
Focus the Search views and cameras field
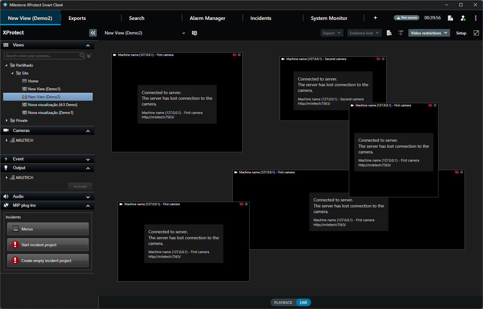click(44, 56)
